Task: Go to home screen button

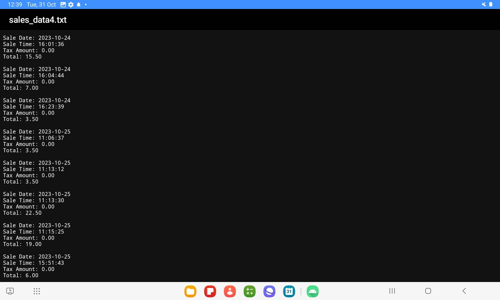Action: pyautogui.click(x=428, y=291)
